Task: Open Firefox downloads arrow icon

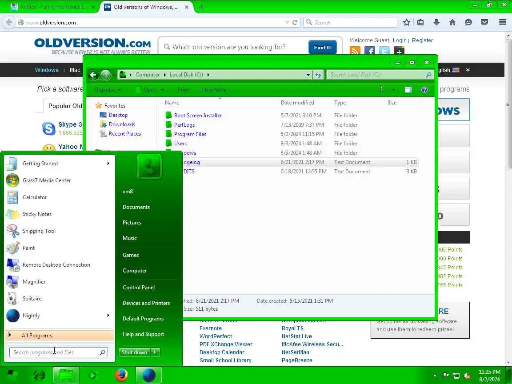Action: click(x=436, y=22)
